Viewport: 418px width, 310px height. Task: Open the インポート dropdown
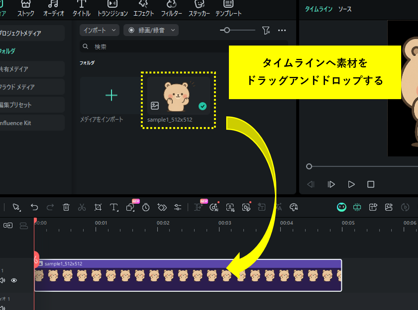tap(99, 30)
